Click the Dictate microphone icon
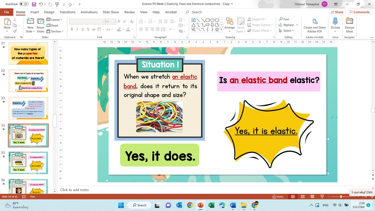This screenshot has width=375, height=211. [x=335, y=22]
